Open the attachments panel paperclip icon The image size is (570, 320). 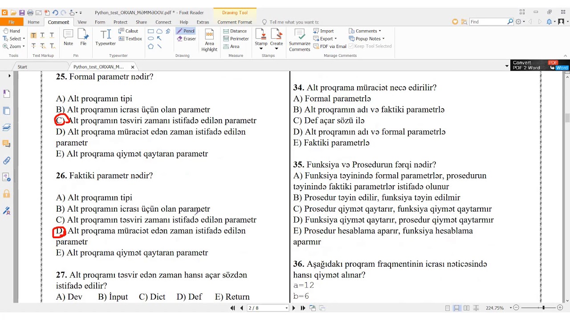[x=7, y=160]
